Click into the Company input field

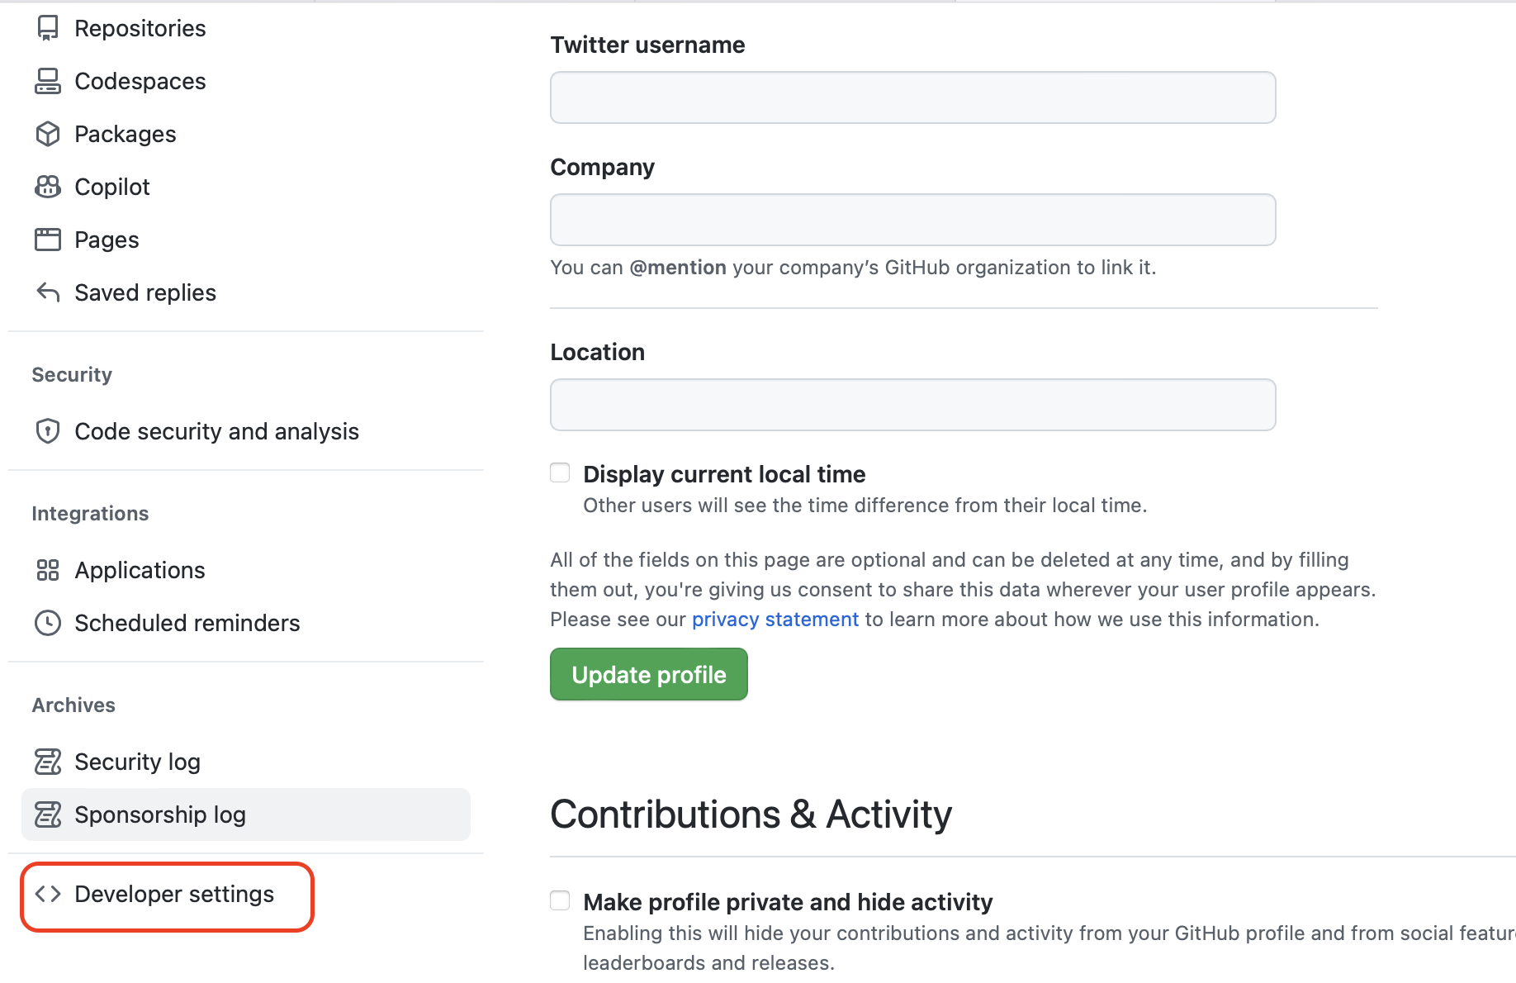pos(912,220)
